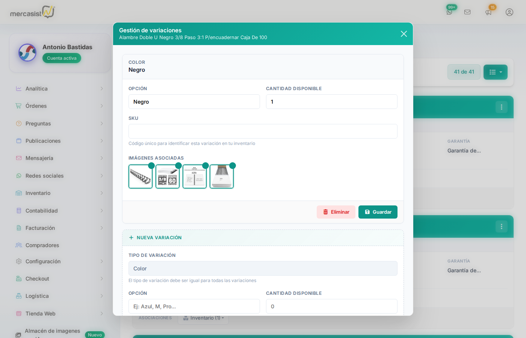Open notifications via the megaphone icon
The width and height of the screenshot is (526, 338).
coord(488,12)
